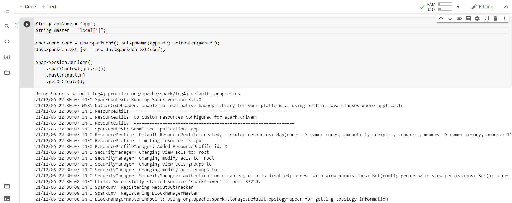Click the cell execution status checkmark
The height and width of the screenshot is (203, 512).
tap(17, 23)
